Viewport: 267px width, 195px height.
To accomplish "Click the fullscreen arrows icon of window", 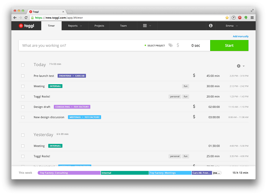I will coord(252,11).
